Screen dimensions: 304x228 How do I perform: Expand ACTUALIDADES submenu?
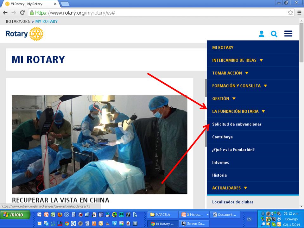[x=245, y=188]
